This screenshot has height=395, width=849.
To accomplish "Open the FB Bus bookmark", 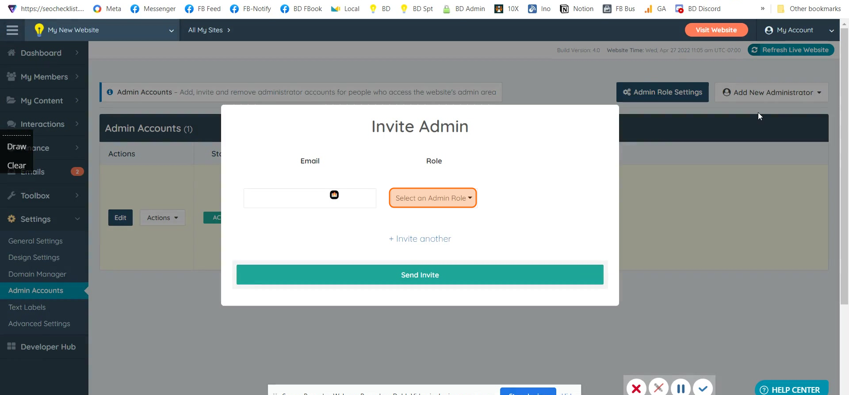I will [x=619, y=9].
